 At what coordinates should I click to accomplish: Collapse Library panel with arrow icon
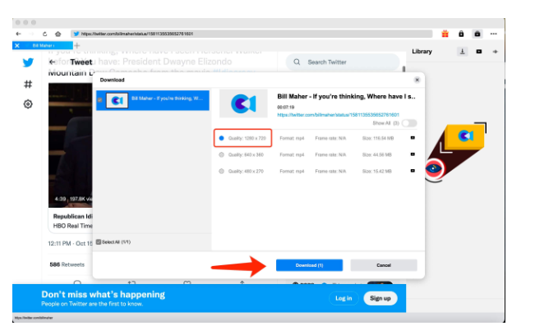pyautogui.click(x=495, y=52)
